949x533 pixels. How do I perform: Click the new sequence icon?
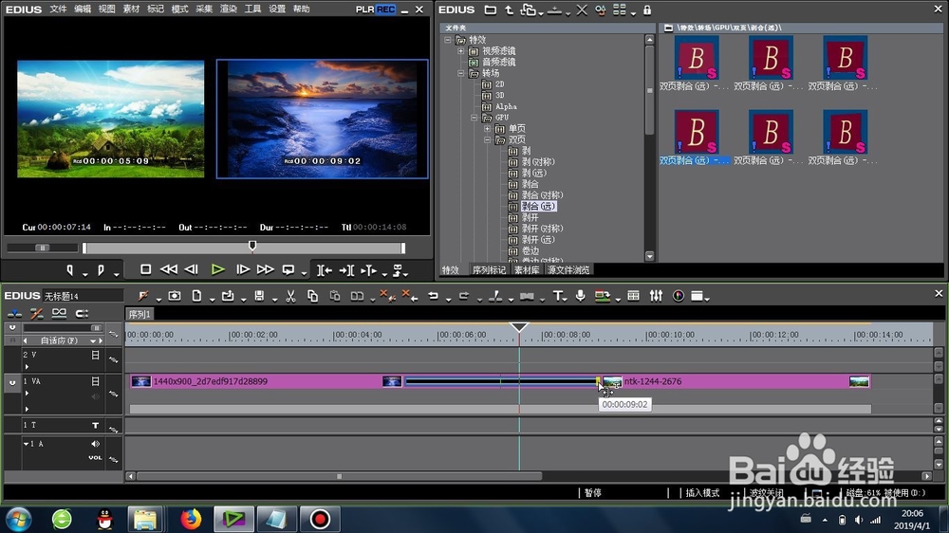point(196,296)
